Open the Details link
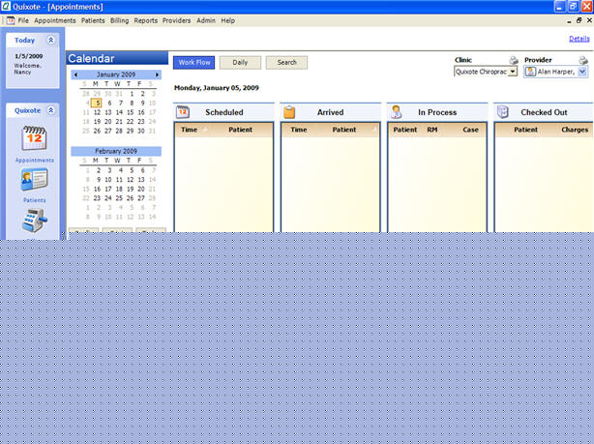 pos(579,39)
